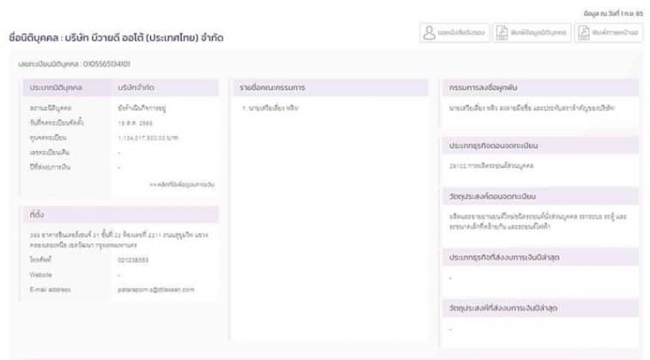The image size is (650, 360).
Task: Click the PDF icon for printing juristic data
Action: [x=502, y=33]
